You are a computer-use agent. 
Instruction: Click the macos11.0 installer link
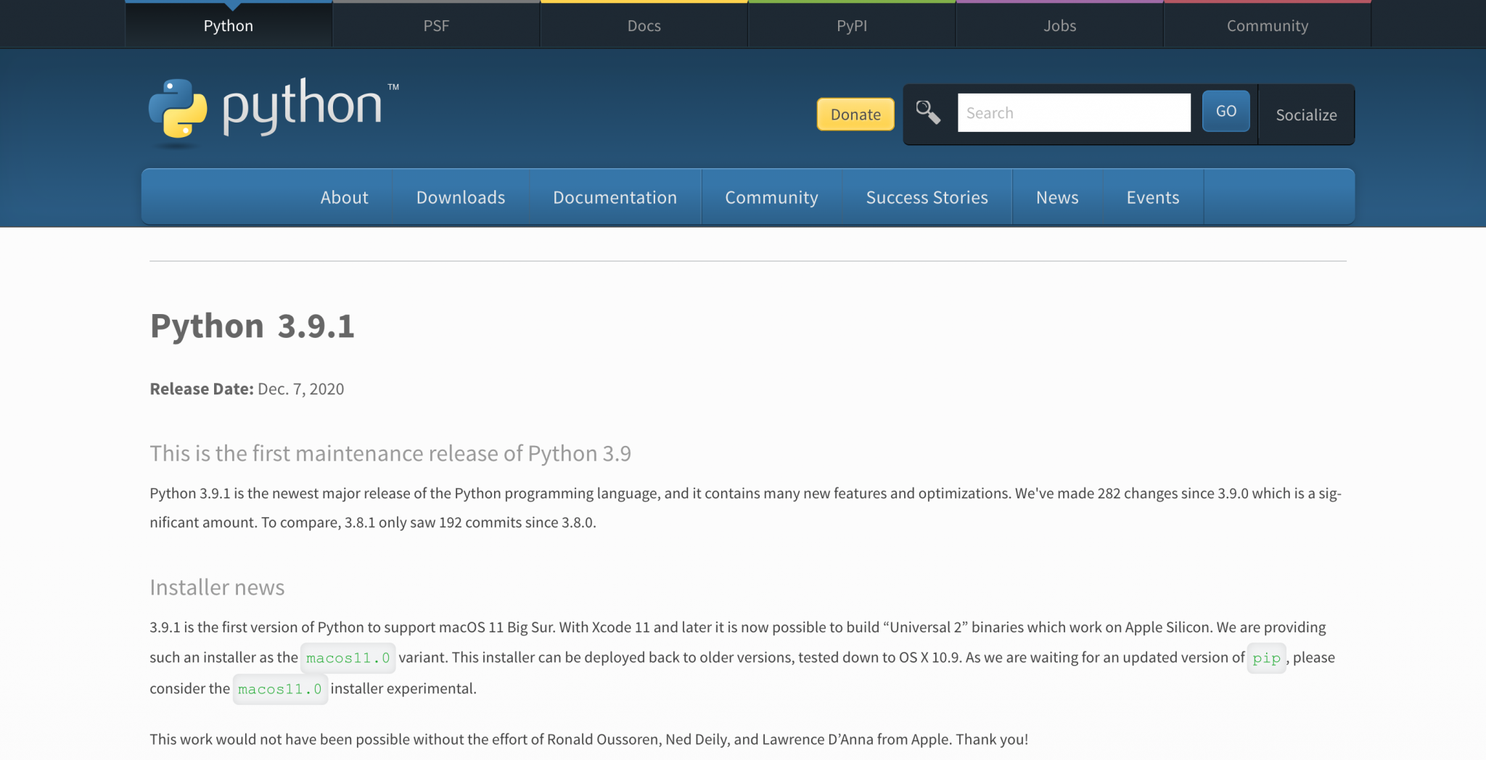tap(348, 658)
